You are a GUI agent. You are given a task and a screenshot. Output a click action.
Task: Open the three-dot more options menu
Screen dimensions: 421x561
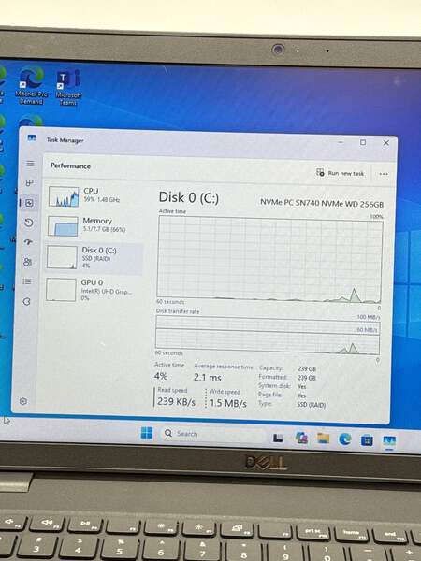point(384,174)
